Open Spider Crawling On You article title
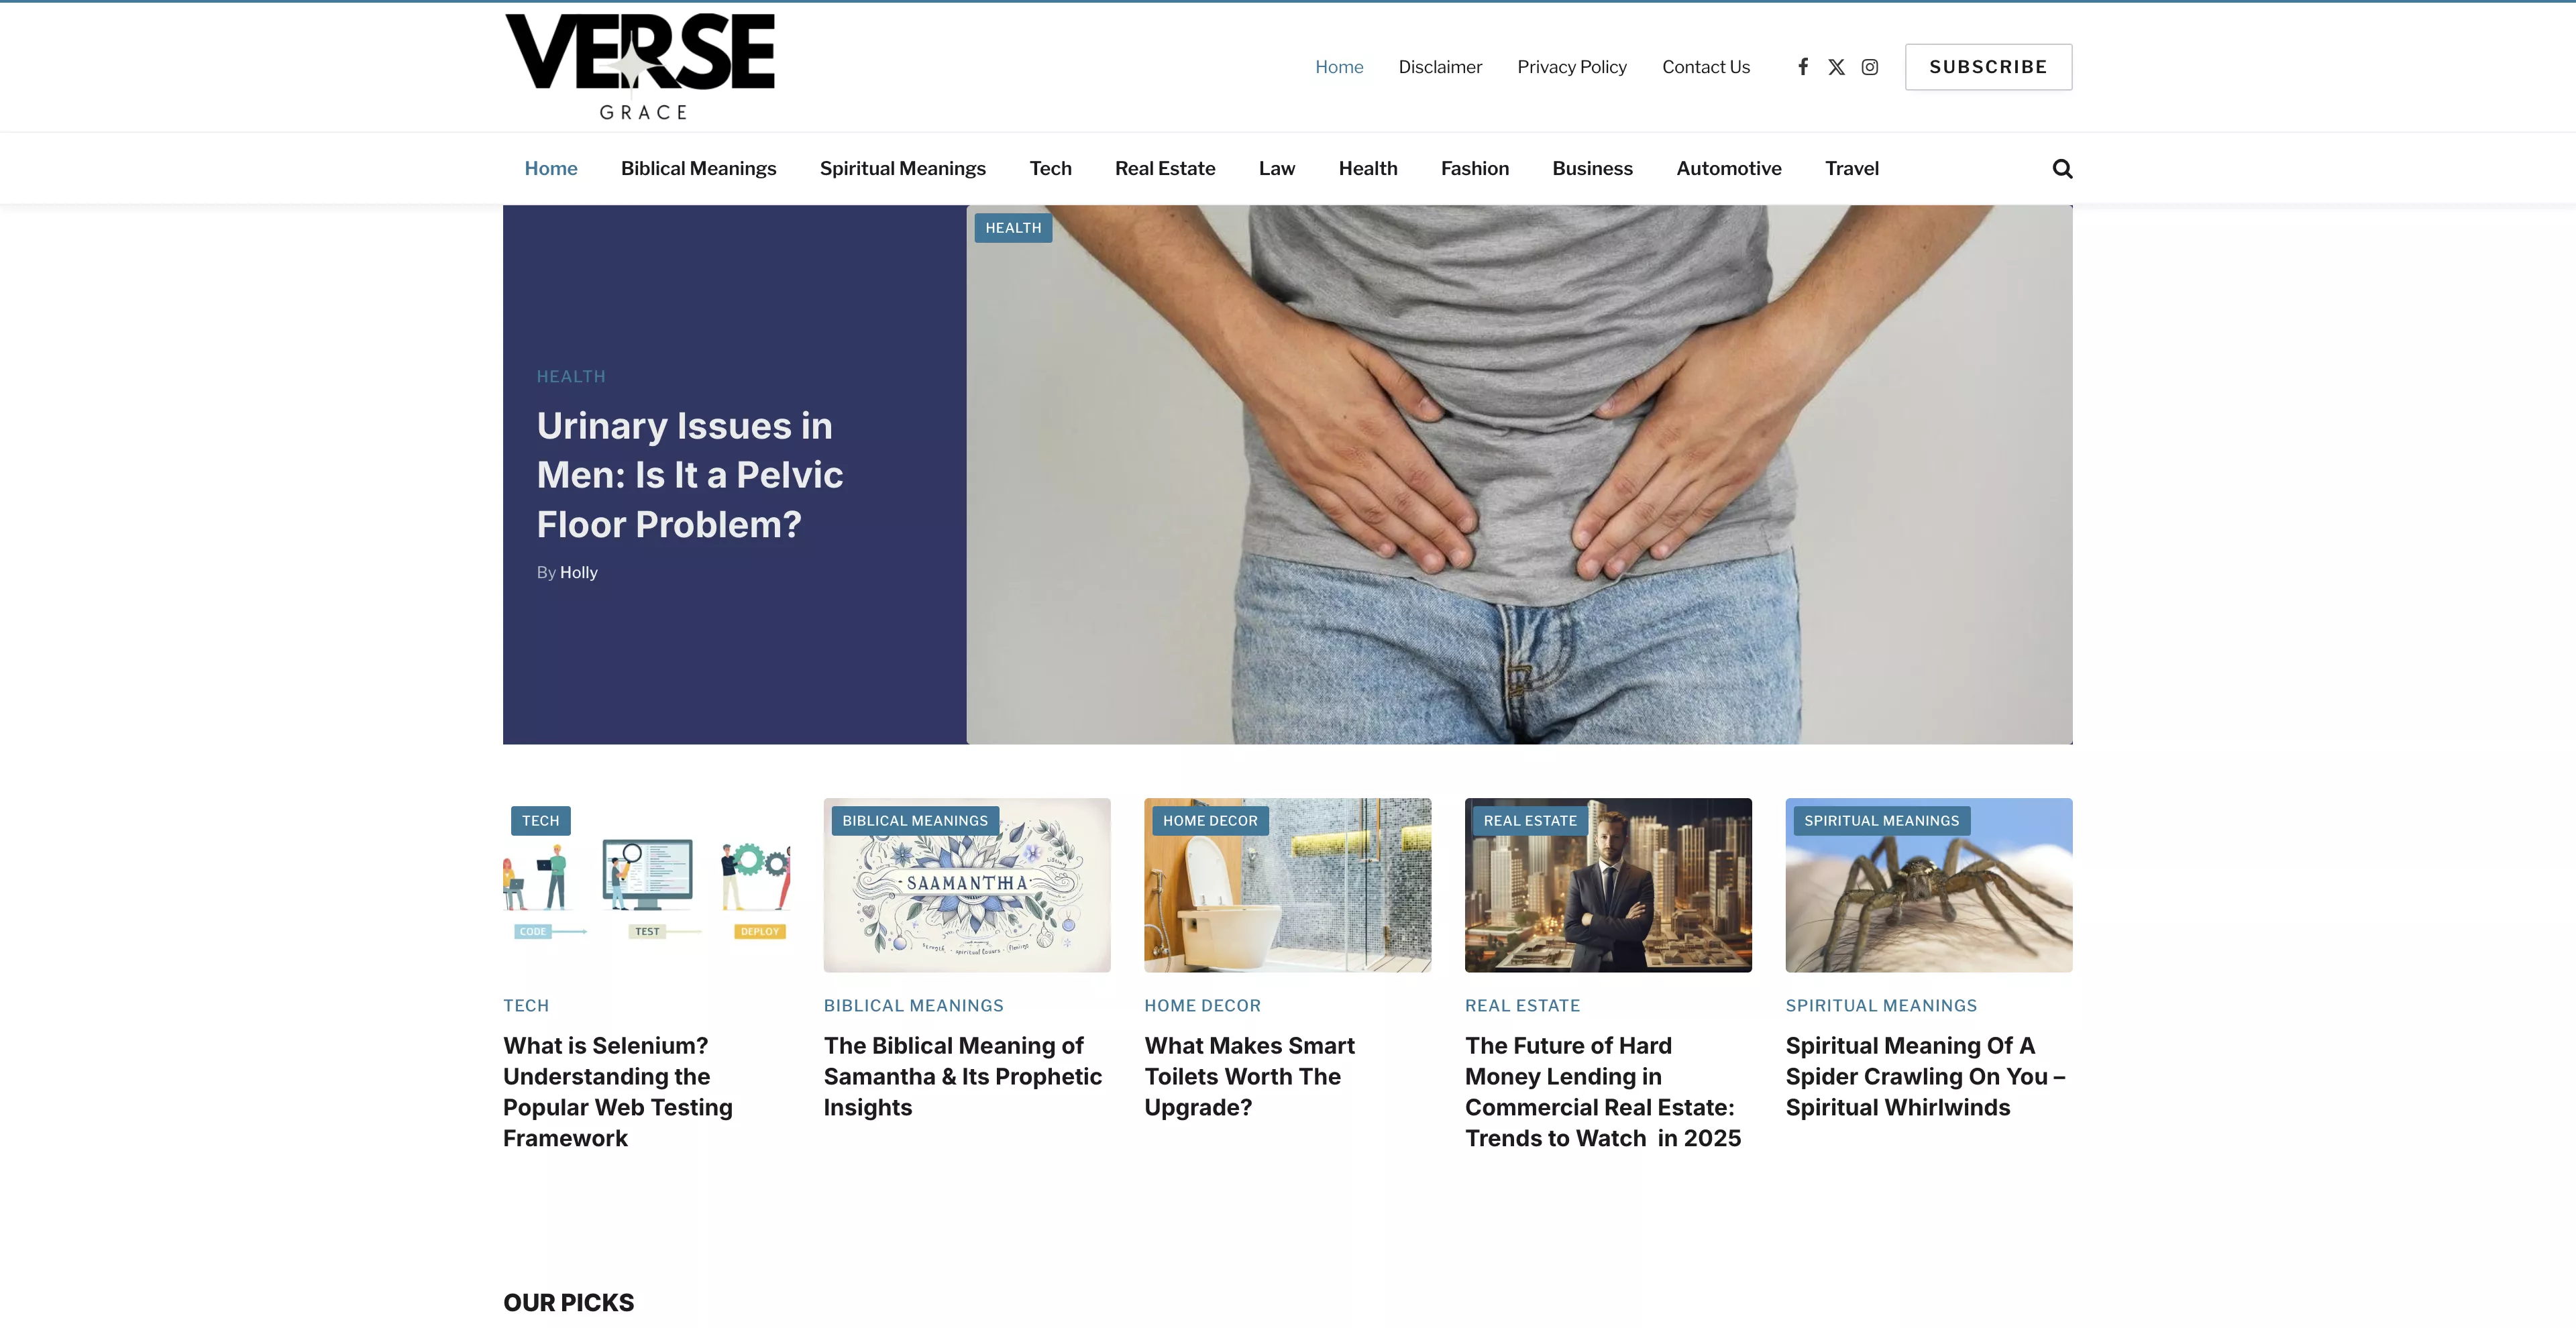The image size is (2576, 1328). click(1925, 1077)
